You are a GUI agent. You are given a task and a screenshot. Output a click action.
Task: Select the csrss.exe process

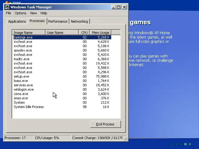pyautogui.click(x=62, y=94)
